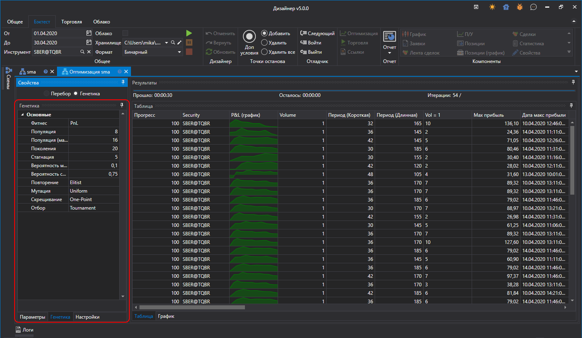The width and height of the screenshot is (582, 338).
Task: Open the Настройки bottom tab
Action: pos(87,317)
